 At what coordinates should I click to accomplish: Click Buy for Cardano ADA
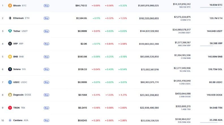46,120
